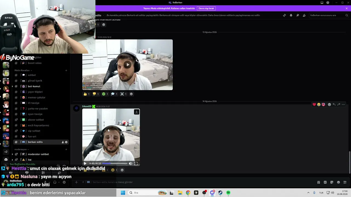351x197 pixels.
Task: Open the boost-odası channel
Action: coord(41,63)
